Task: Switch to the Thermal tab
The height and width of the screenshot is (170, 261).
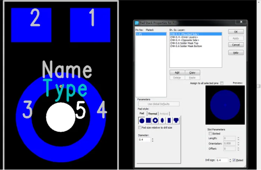Action: coord(152,114)
